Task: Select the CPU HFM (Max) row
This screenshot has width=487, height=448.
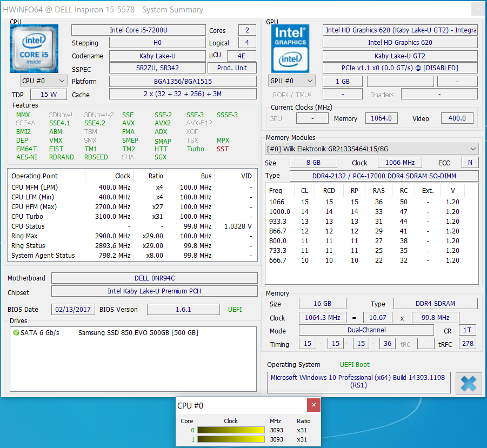Action: click(x=132, y=207)
